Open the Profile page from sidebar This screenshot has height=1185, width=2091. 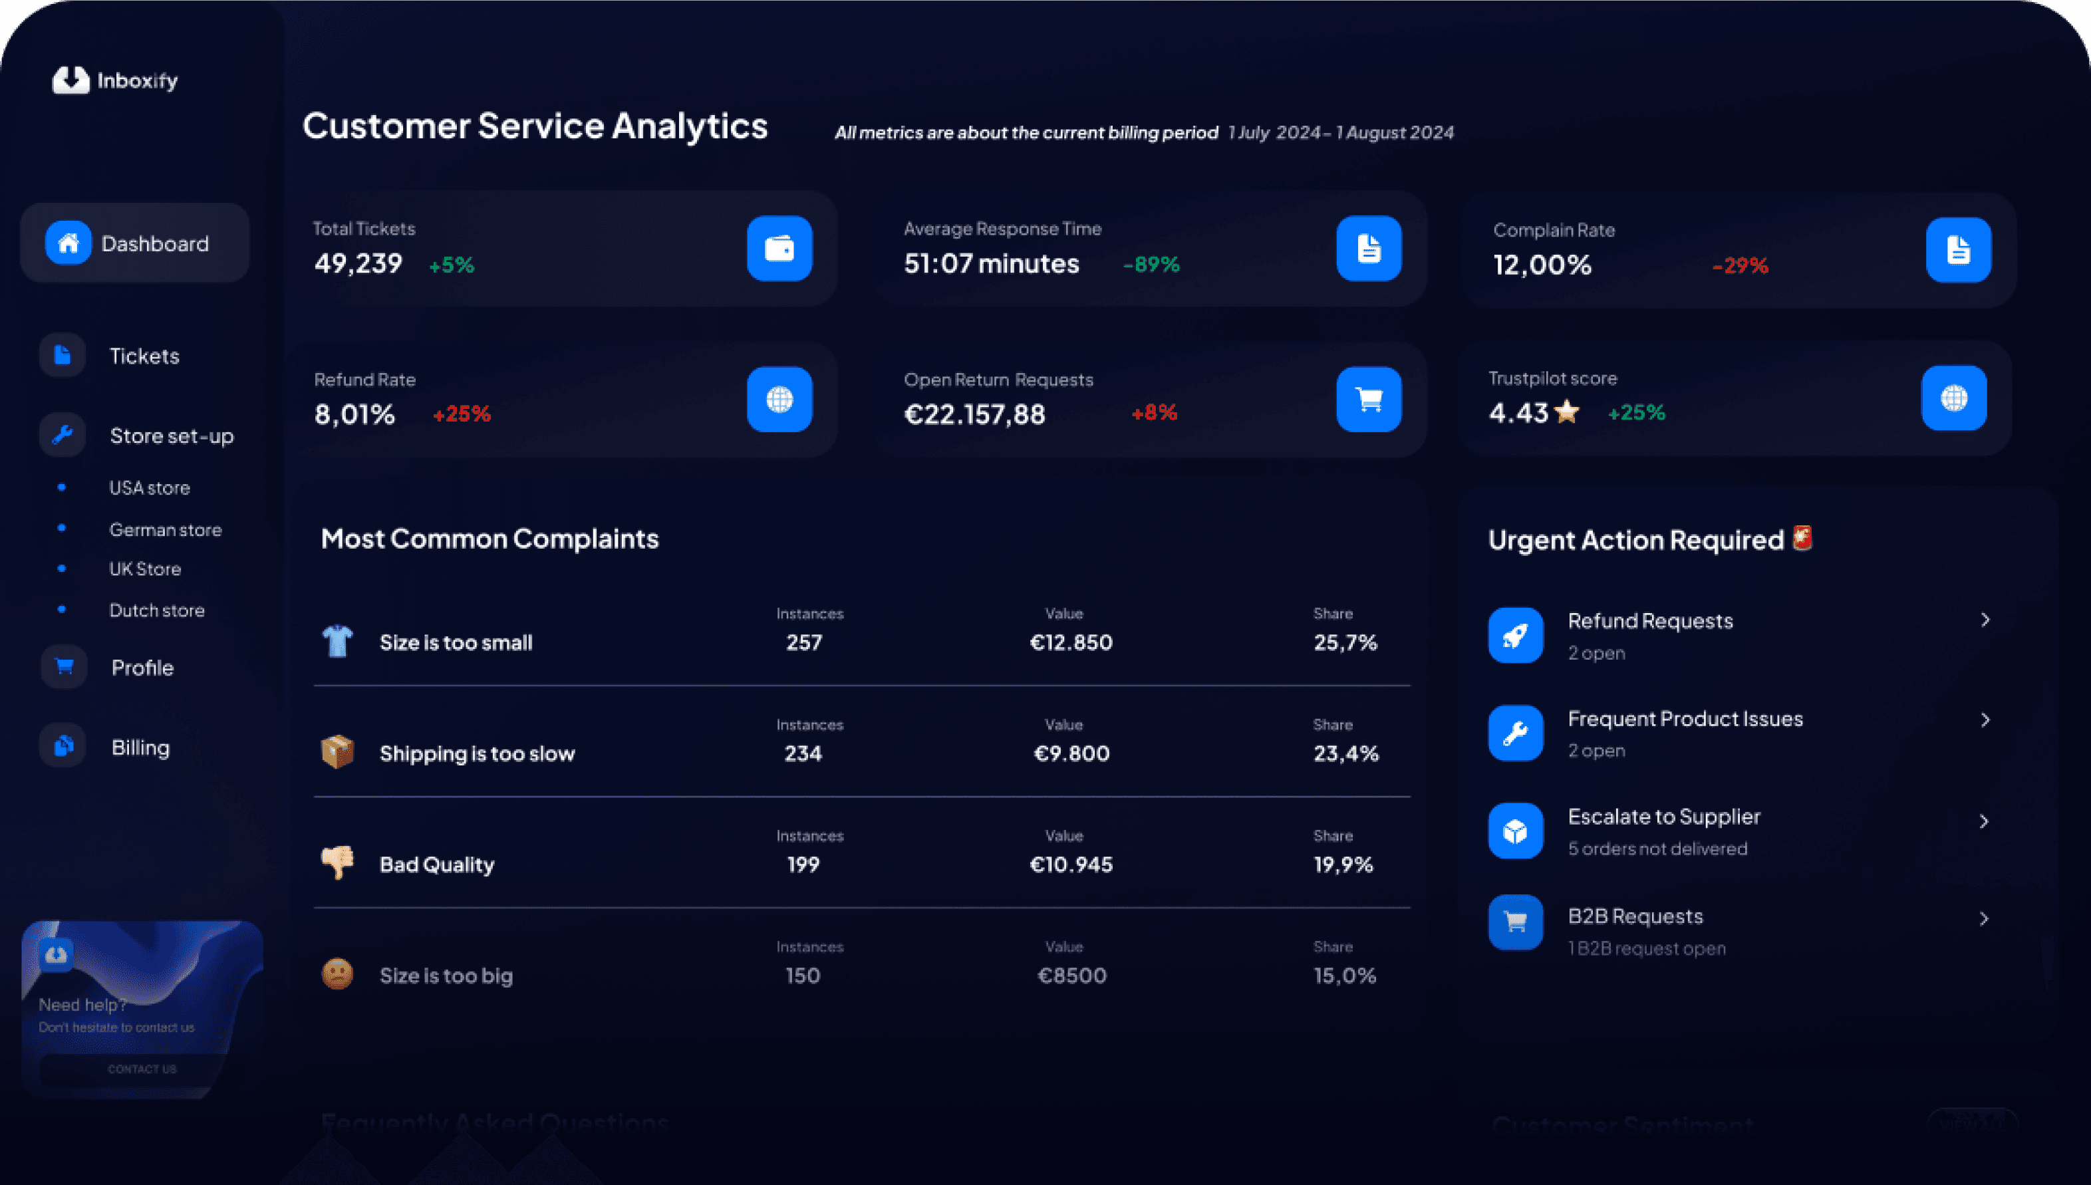tap(142, 668)
